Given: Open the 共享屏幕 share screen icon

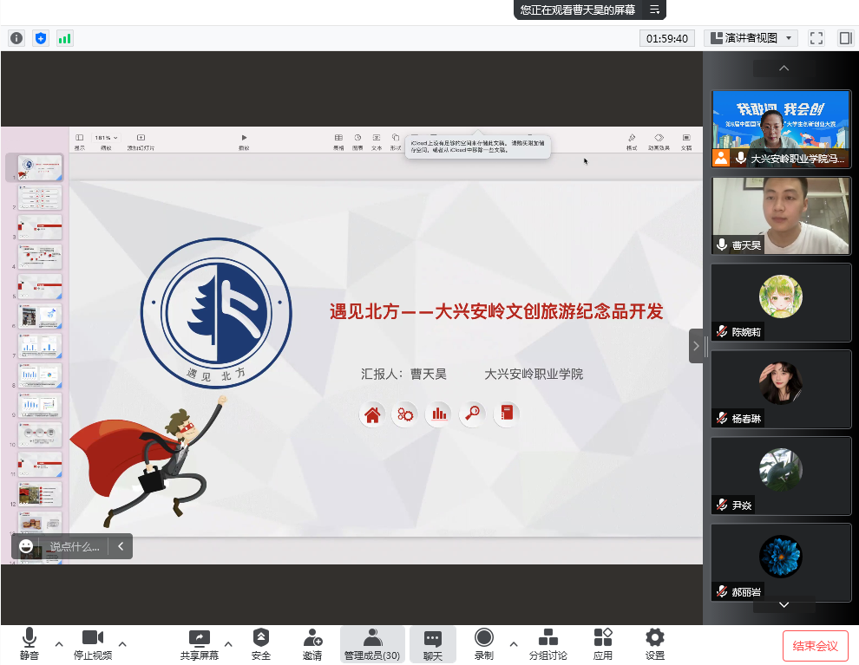Looking at the screenshot, I should [199, 643].
